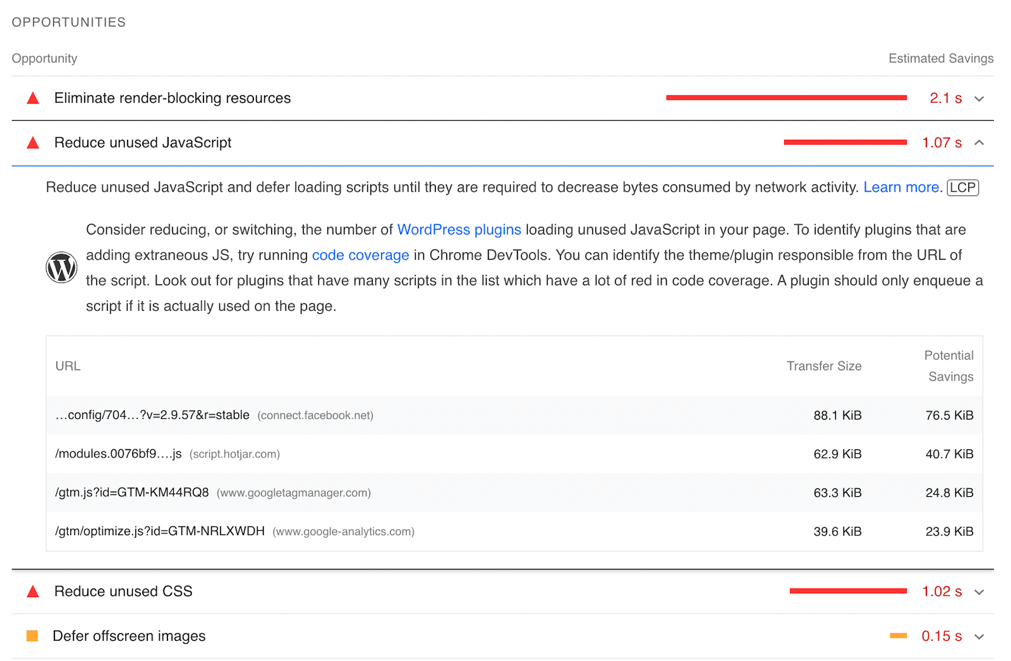Click the WordPress logo icon
This screenshot has height=661, width=1011.
point(61,267)
